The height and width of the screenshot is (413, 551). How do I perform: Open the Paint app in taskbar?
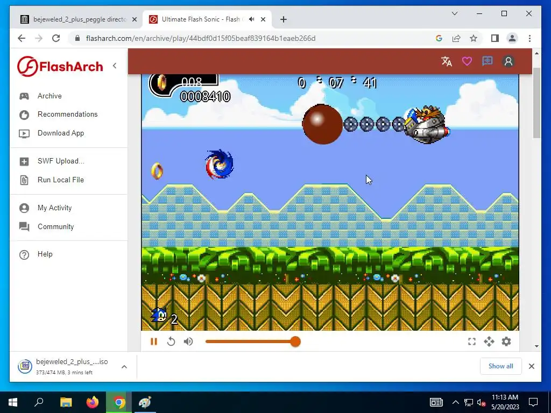click(x=145, y=402)
